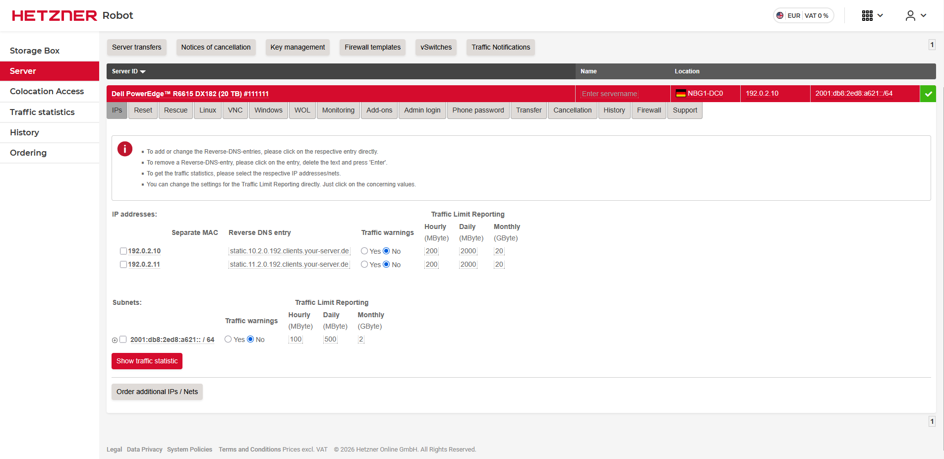Screen dimensions: 944x459
Task: Open the Rescue tab
Action: (x=176, y=110)
